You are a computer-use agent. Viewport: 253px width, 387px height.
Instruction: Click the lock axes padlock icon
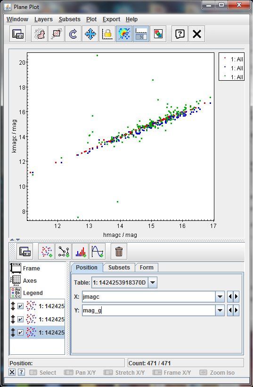(x=107, y=34)
